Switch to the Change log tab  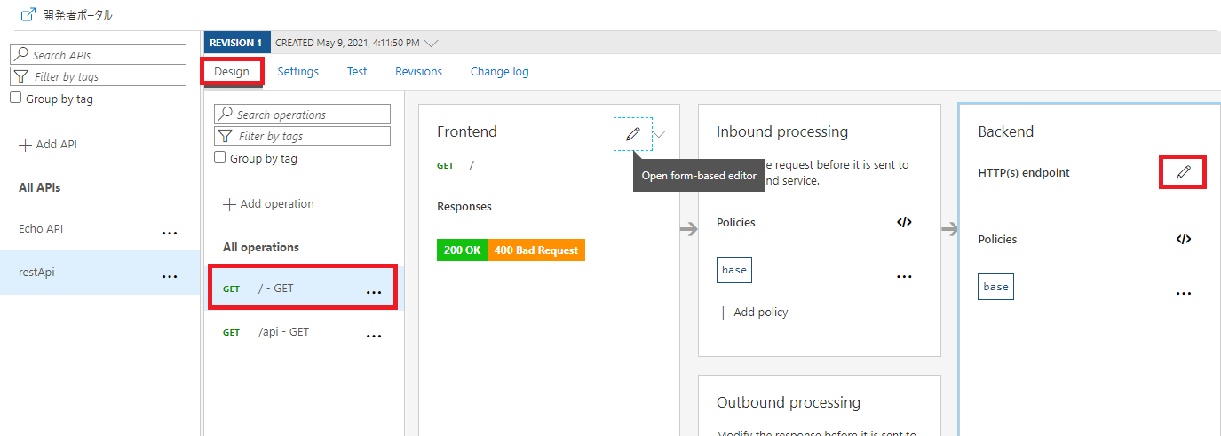click(x=500, y=71)
